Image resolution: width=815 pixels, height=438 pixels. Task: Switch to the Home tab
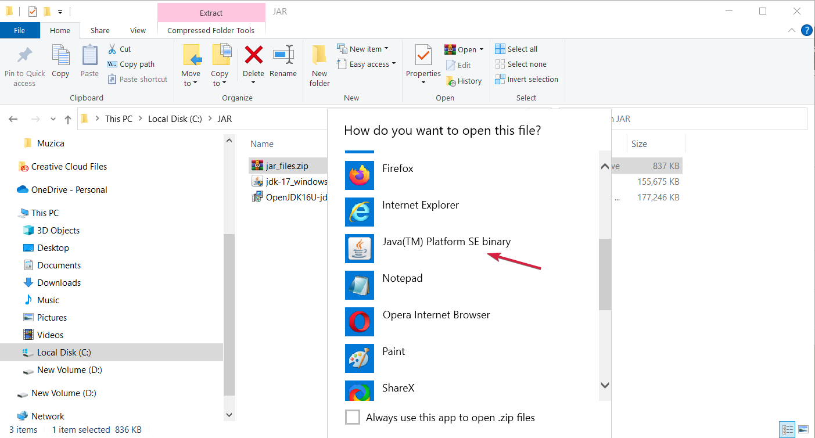click(60, 30)
